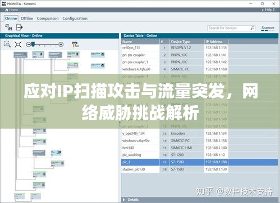
Task: Open the Comparison tab
Action: [x=48, y=18]
